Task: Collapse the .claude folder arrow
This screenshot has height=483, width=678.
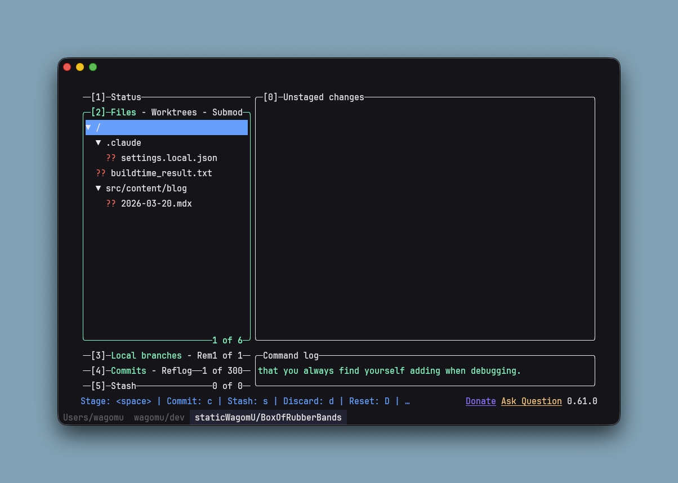Action: (99, 143)
